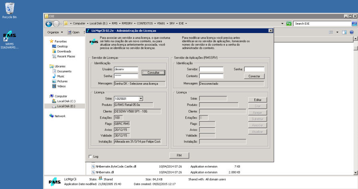Click the Mensagem field showing Desconectado
Screen dimensions: 358x189
[x=232, y=84]
